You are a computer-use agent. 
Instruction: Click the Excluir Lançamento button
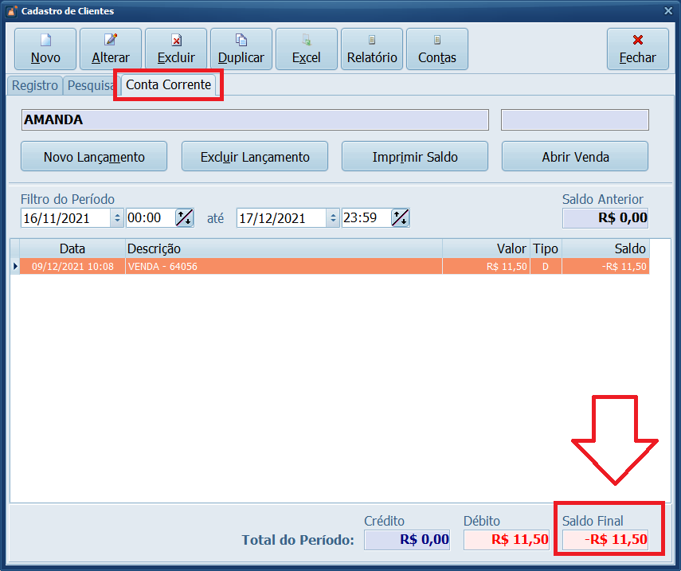coord(255,157)
